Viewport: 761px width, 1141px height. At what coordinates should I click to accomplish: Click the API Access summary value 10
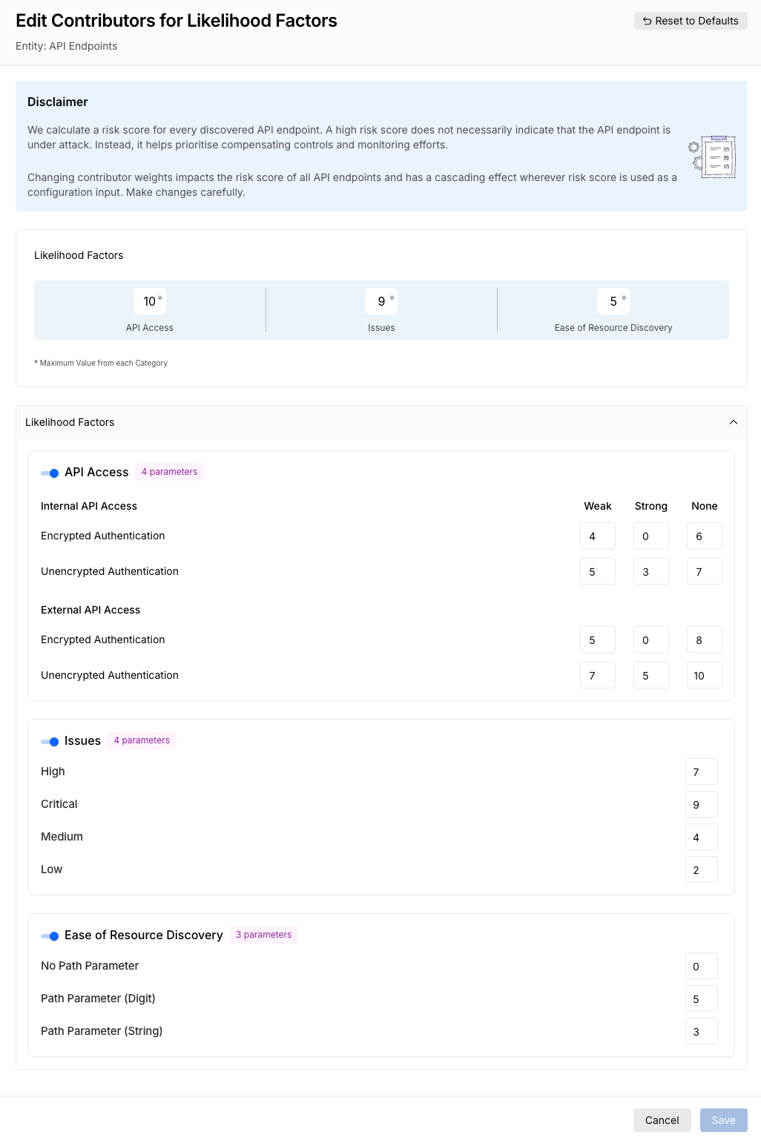149,301
